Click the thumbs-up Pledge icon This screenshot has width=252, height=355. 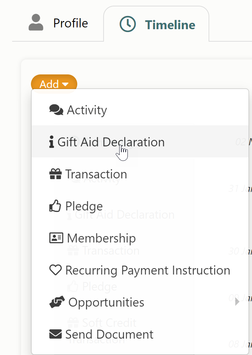pyautogui.click(x=55, y=206)
